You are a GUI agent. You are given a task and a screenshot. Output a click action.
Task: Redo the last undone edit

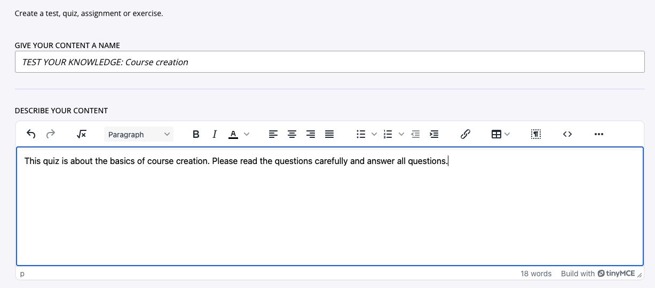point(51,134)
